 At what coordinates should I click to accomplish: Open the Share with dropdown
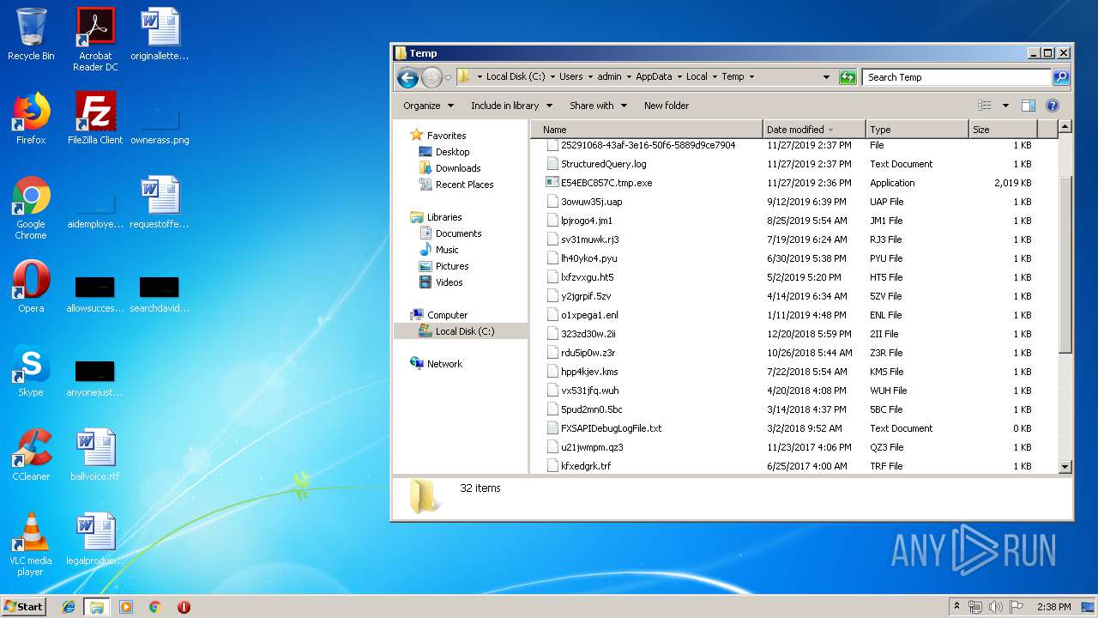click(x=598, y=106)
